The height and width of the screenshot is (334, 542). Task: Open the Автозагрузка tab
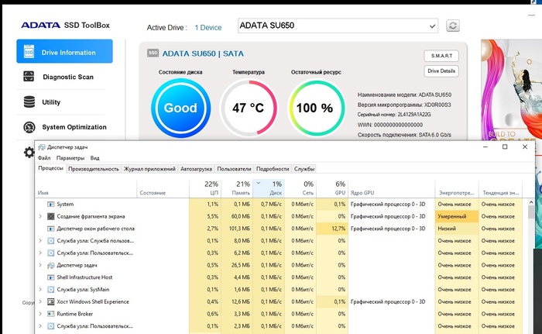tap(196, 168)
